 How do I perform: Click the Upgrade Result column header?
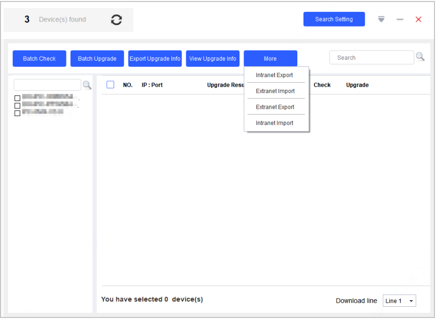click(226, 85)
